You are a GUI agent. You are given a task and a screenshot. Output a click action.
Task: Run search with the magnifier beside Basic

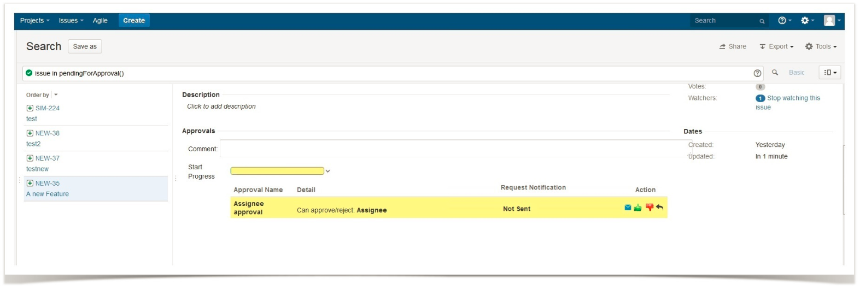click(775, 73)
